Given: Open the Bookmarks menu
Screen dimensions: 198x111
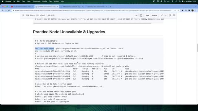Looking at the screenshot, I should [x=37, y=1].
